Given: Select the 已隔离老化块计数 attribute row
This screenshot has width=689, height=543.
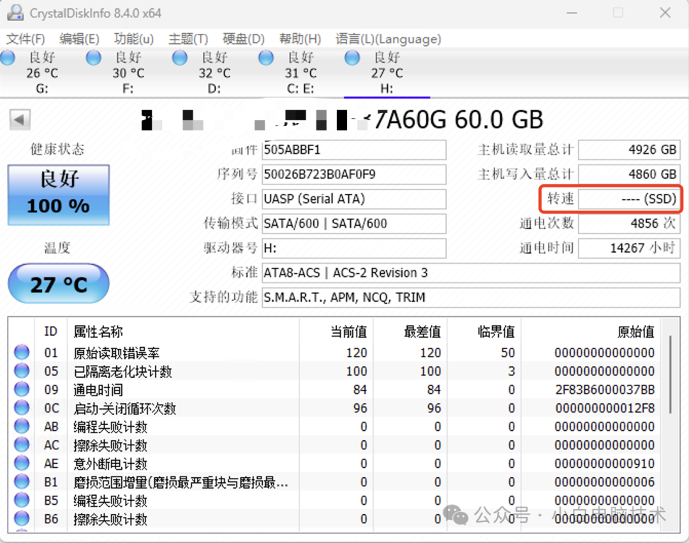Looking at the screenshot, I should (x=335, y=371).
